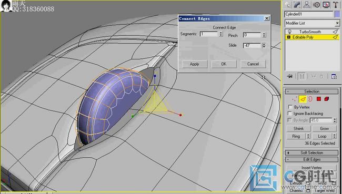
Task: Open the Motion command panel tab
Action: [316, 5]
